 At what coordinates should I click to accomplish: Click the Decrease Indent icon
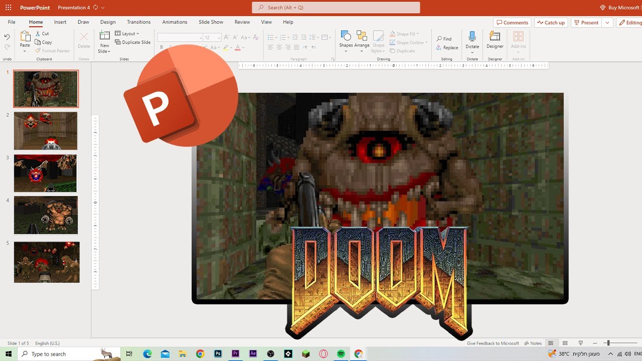pos(295,38)
